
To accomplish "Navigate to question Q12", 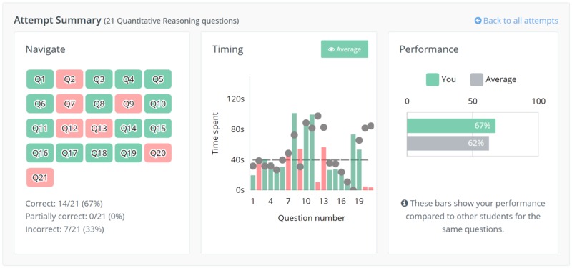I will pos(69,129).
